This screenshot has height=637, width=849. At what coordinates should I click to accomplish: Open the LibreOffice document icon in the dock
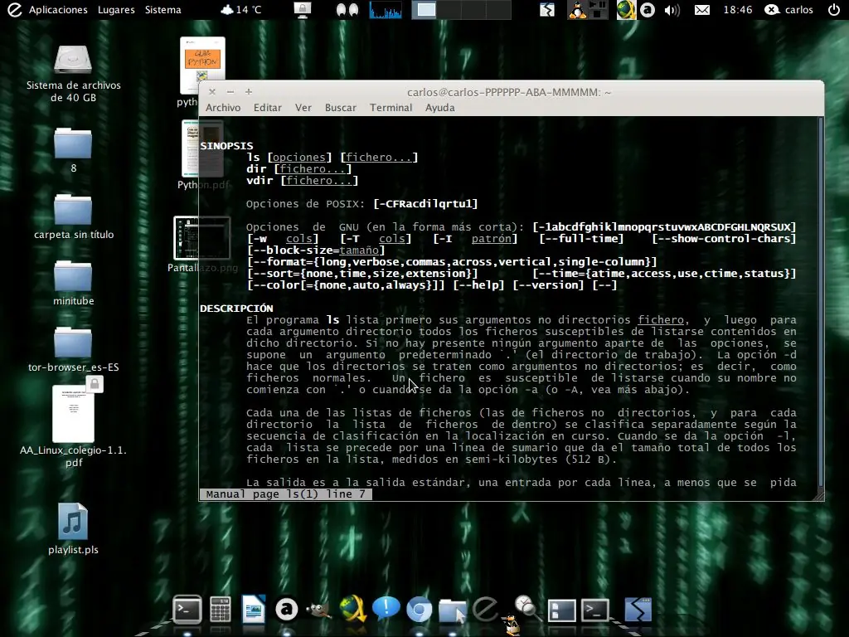coord(254,610)
